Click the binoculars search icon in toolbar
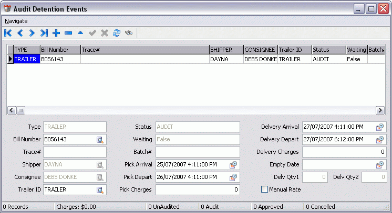 [129, 33]
